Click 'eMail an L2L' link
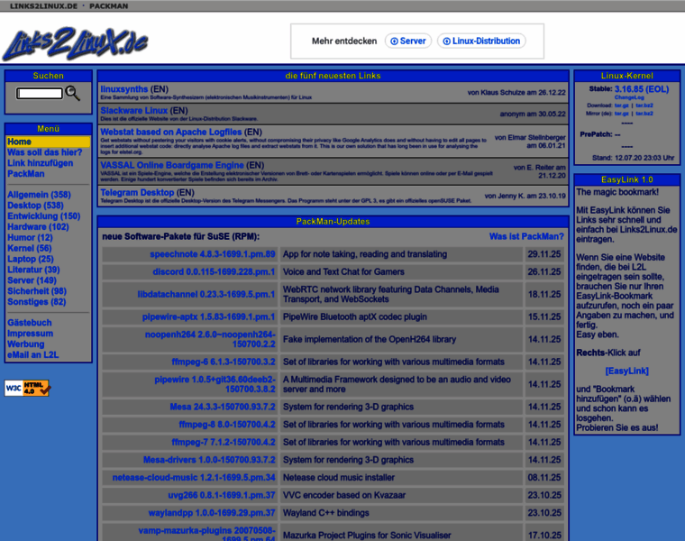Screen dimensions: 685x541 pos(32,355)
